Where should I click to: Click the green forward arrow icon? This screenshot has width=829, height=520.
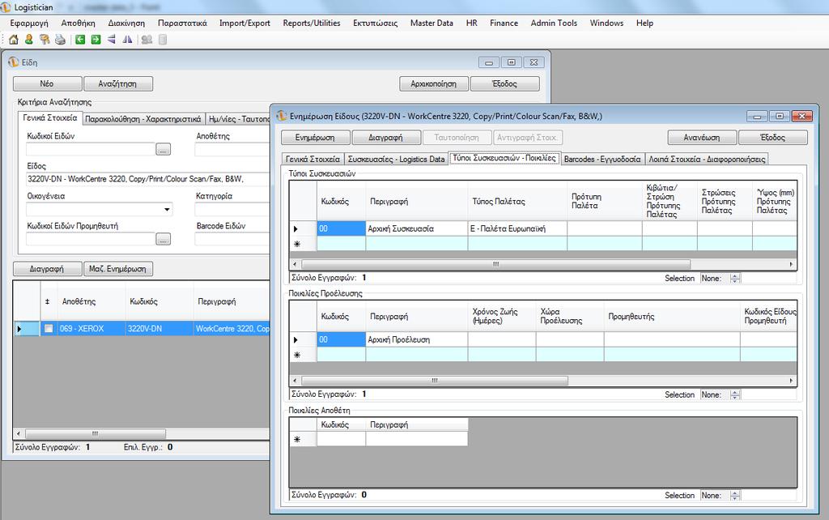coord(96,40)
